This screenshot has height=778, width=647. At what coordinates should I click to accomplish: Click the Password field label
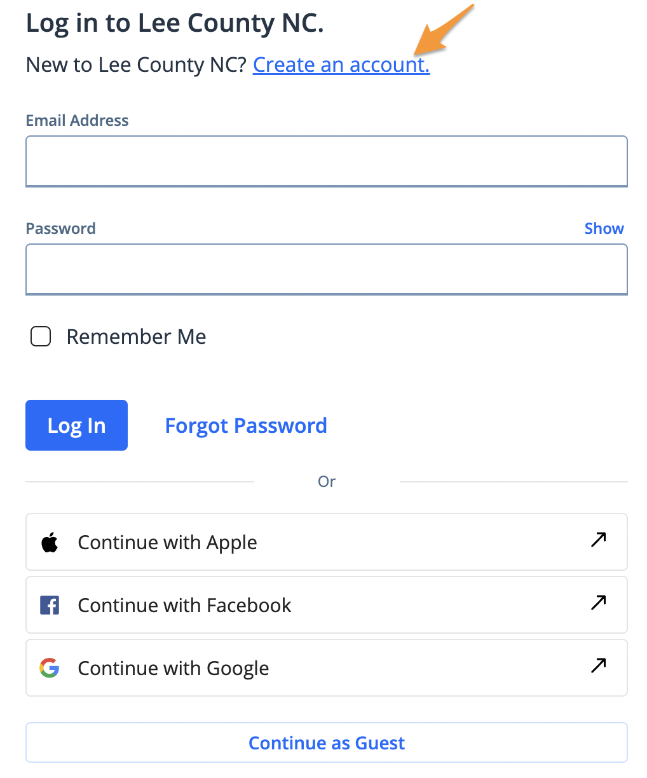(60, 229)
